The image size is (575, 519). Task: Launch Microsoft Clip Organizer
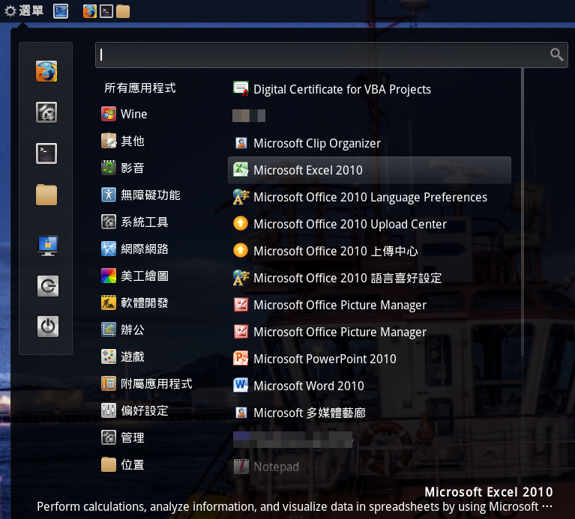(370, 143)
